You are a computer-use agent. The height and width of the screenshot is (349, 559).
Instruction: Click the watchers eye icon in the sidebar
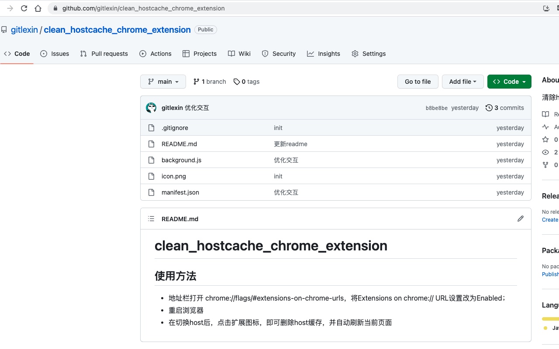pos(545,152)
